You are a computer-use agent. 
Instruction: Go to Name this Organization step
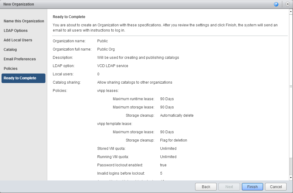click(24, 21)
